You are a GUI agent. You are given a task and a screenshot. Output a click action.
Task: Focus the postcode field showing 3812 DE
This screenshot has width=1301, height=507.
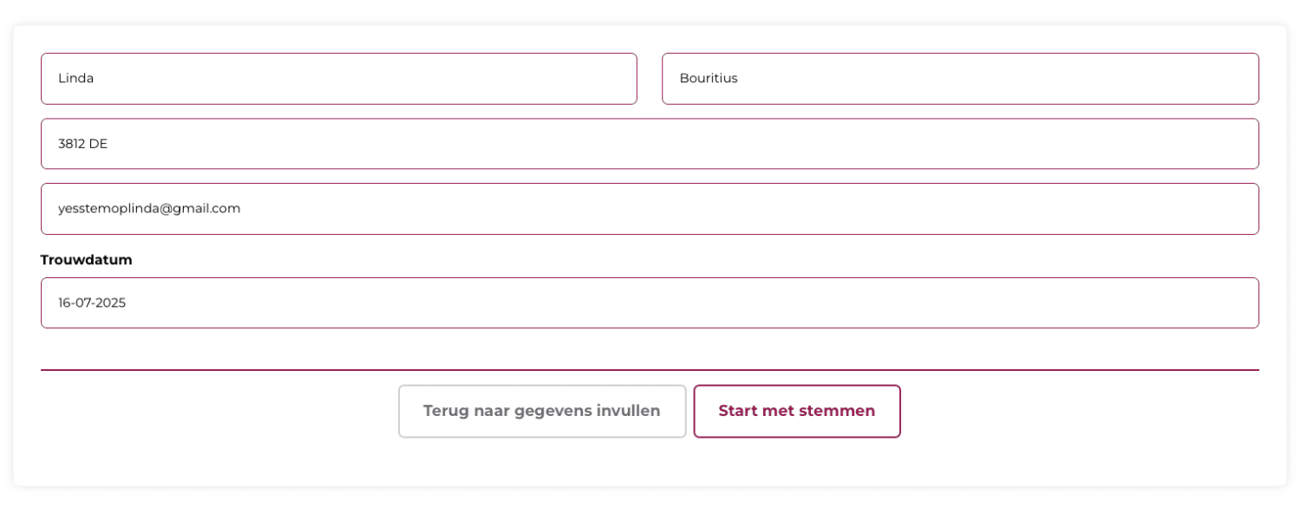[x=650, y=144]
